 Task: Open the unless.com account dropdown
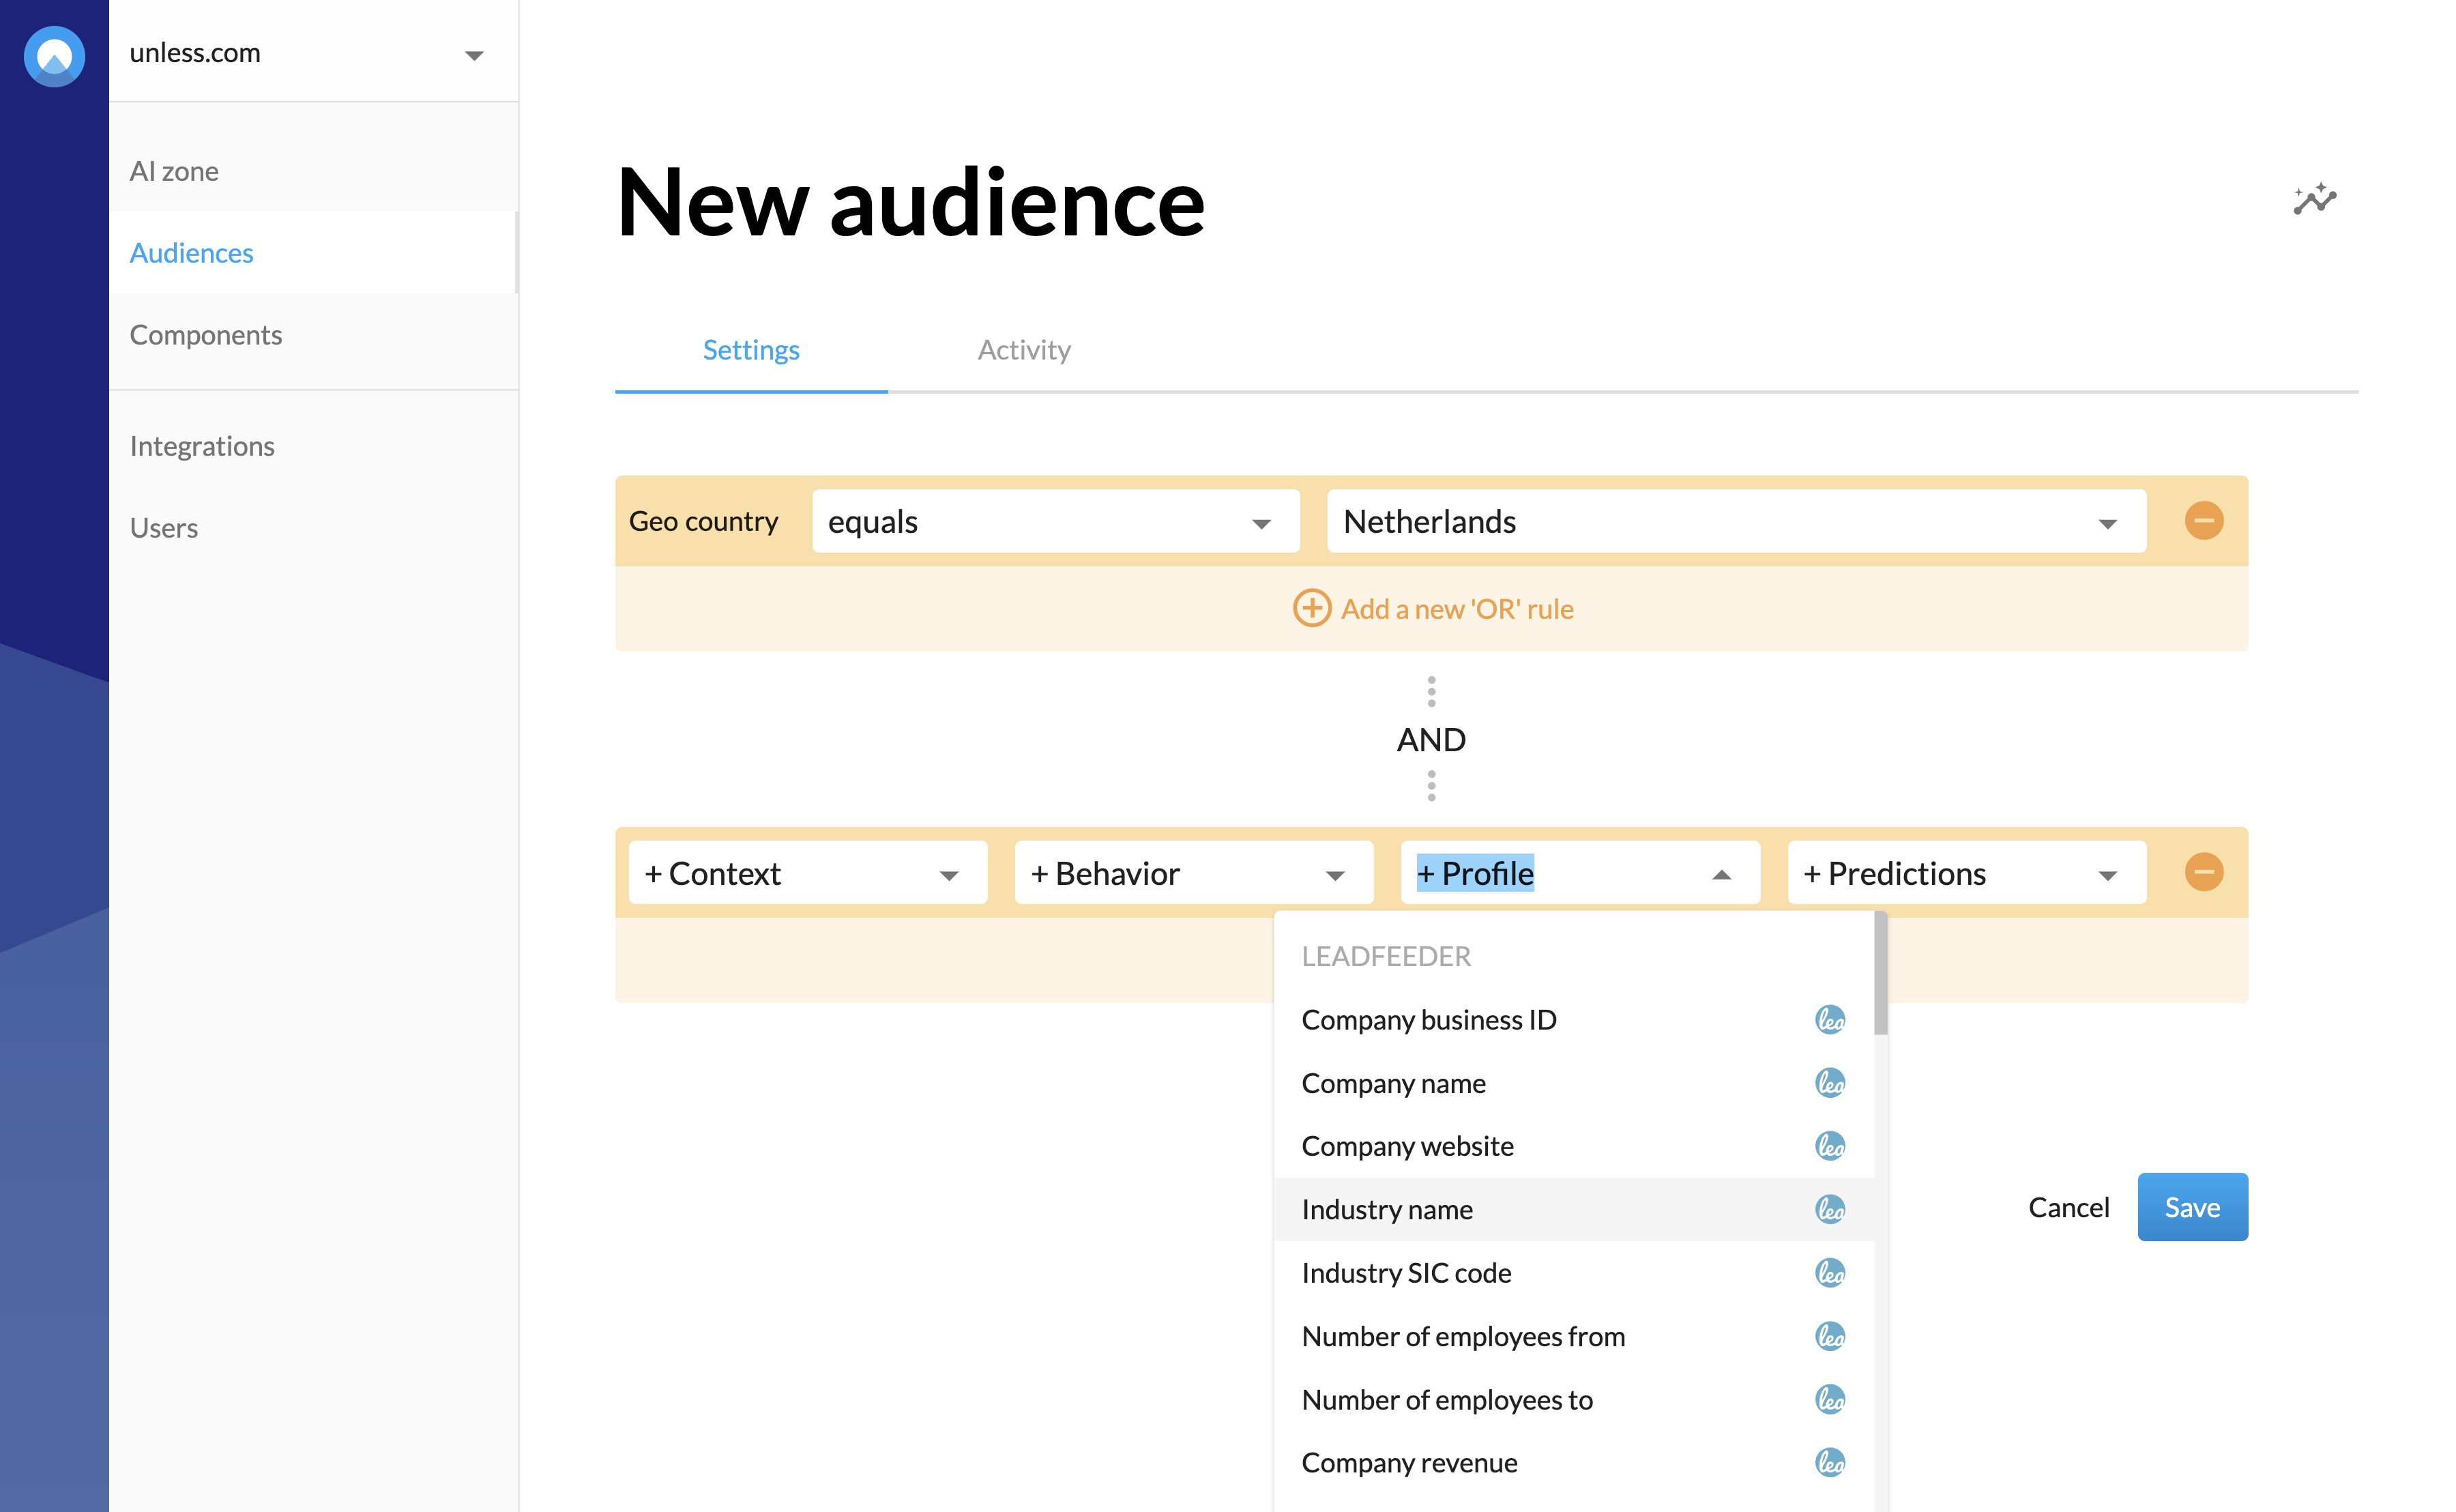point(313,53)
